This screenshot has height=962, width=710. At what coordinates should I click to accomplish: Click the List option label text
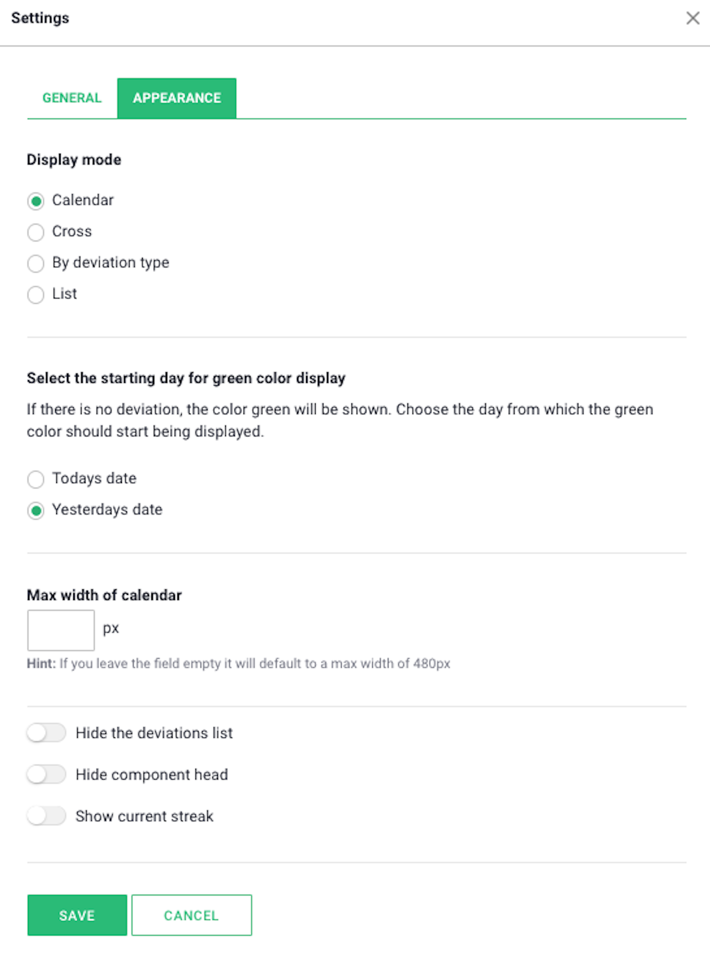pyautogui.click(x=65, y=294)
